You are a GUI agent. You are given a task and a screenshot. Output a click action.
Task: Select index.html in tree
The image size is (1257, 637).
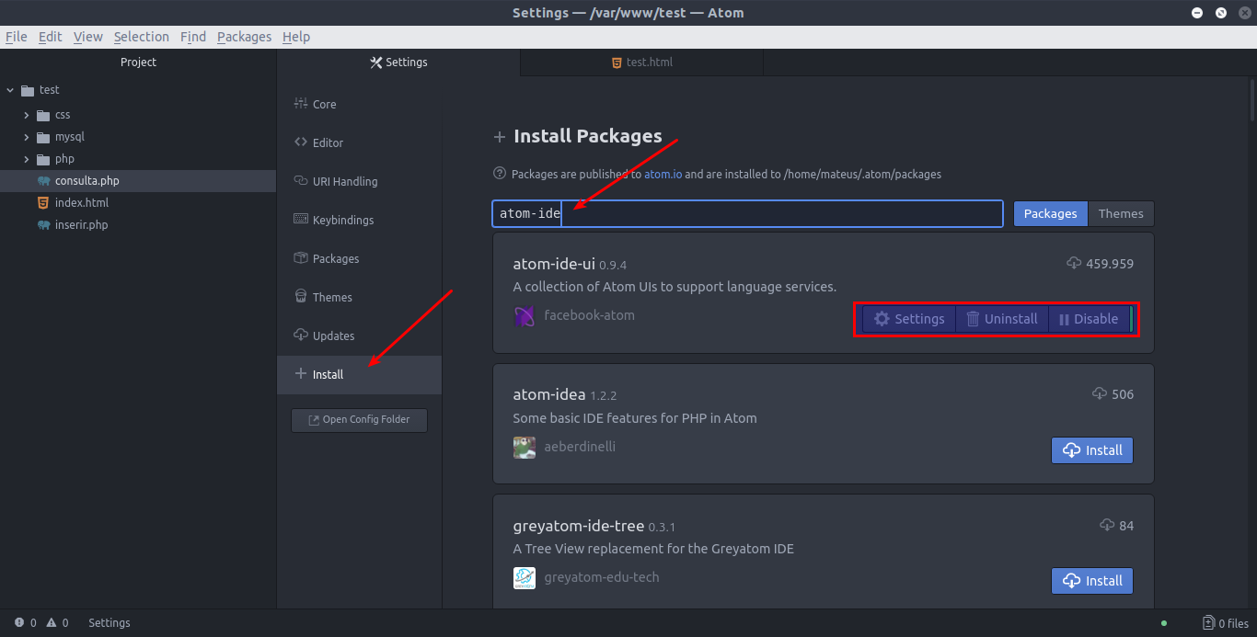(x=138, y=203)
